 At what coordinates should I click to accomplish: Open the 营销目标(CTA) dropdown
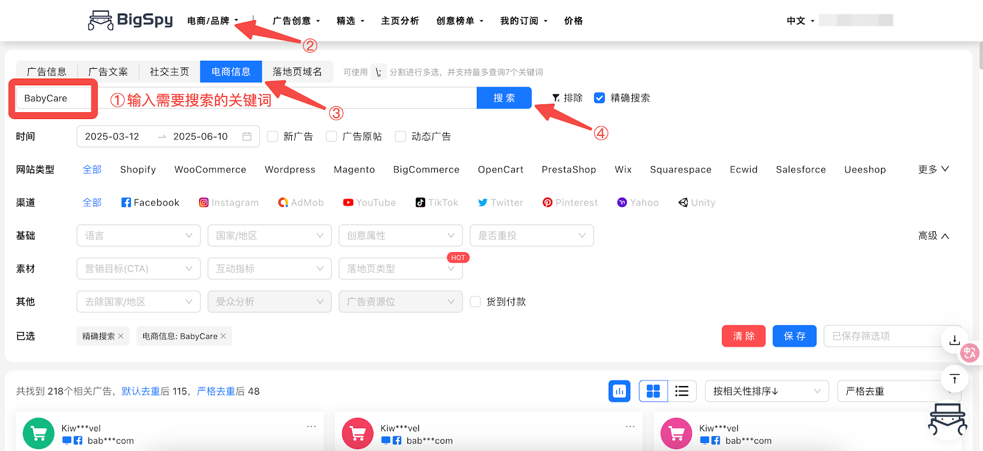coord(139,269)
